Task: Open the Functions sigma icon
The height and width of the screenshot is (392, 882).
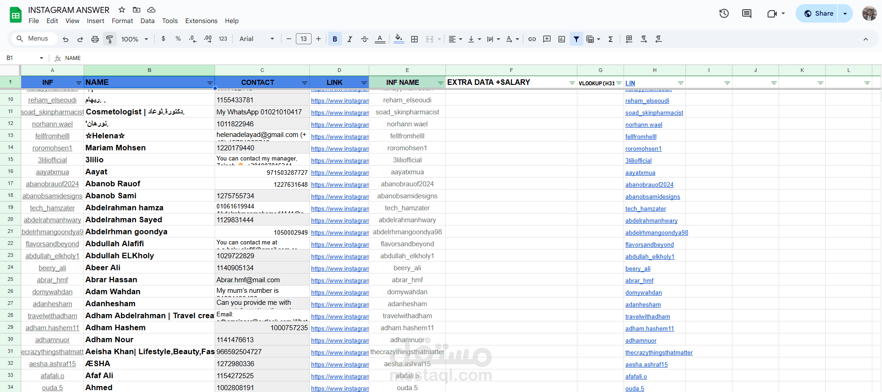Action: pyautogui.click(x=611, y=39)
